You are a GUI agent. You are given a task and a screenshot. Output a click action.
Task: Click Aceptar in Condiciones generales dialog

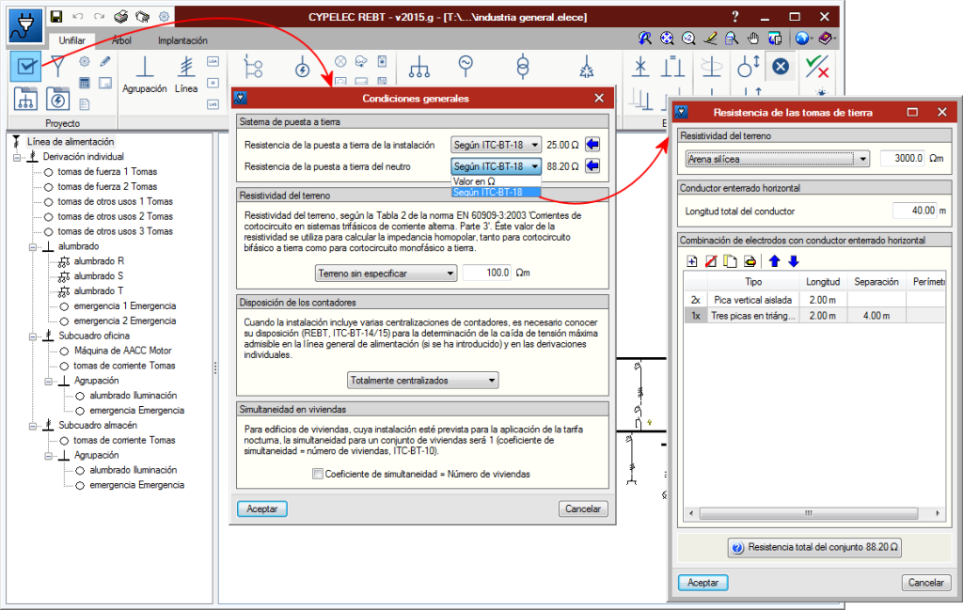coord(262,508)
